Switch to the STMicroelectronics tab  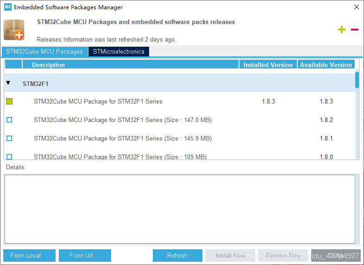pyautogui.click(x=119, y=52)
